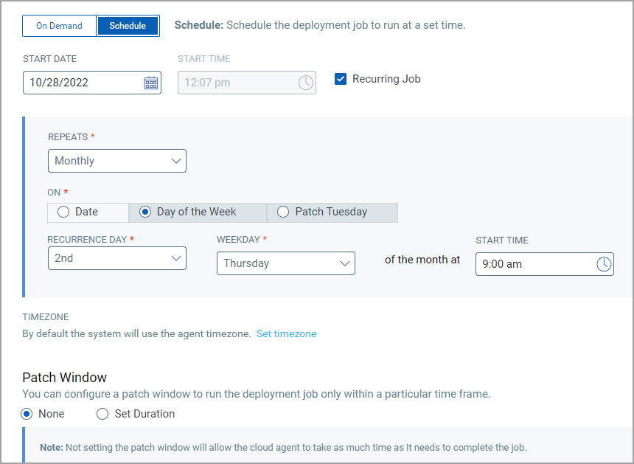Viewport: 634px width, 464px height.
Task: Choose Set Duration under Patch Window
Action: [x=102, y=414]
